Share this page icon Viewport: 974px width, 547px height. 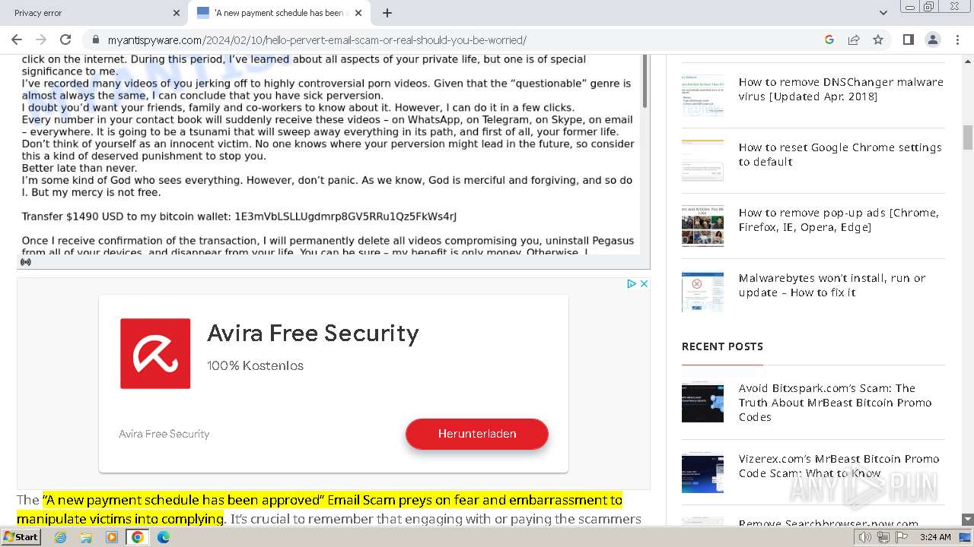pos(854,40)
